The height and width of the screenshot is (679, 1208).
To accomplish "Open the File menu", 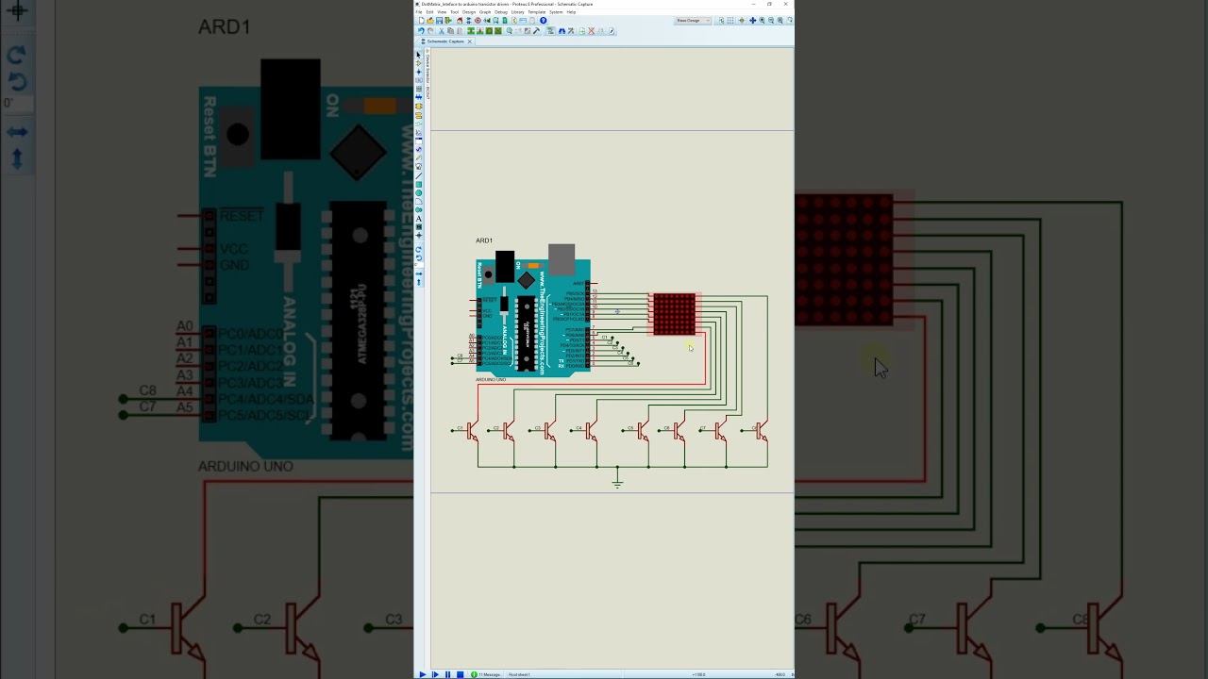I will [419, 12].
